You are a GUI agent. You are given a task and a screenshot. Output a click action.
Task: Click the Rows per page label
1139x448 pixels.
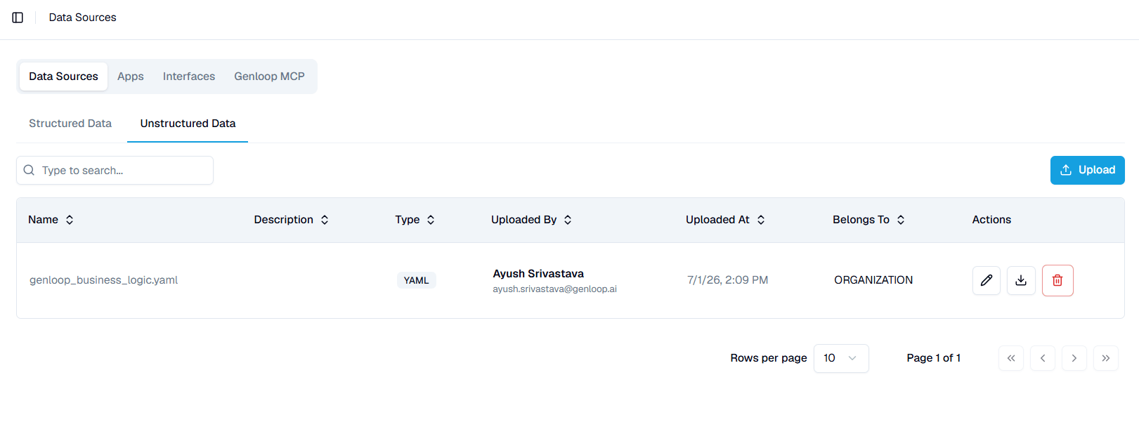coord(769,358)
